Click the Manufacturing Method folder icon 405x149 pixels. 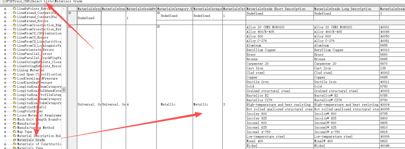point(15,128)
